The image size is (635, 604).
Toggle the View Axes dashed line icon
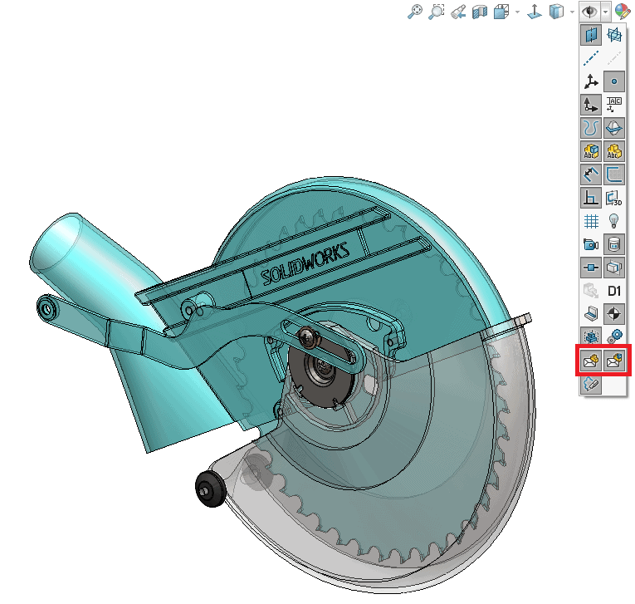point(591,58)
